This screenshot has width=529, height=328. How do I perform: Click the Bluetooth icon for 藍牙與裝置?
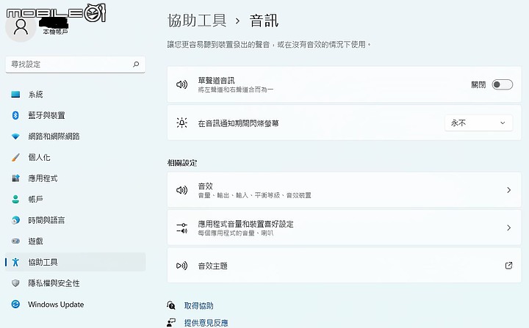click(15, 115)
